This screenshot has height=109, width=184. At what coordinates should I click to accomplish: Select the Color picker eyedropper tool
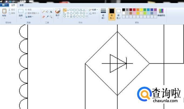click(47, 17)
